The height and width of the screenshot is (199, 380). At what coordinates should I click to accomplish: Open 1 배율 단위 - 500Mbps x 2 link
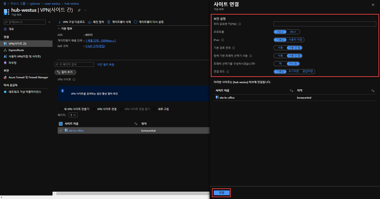[x=101, y=41]
